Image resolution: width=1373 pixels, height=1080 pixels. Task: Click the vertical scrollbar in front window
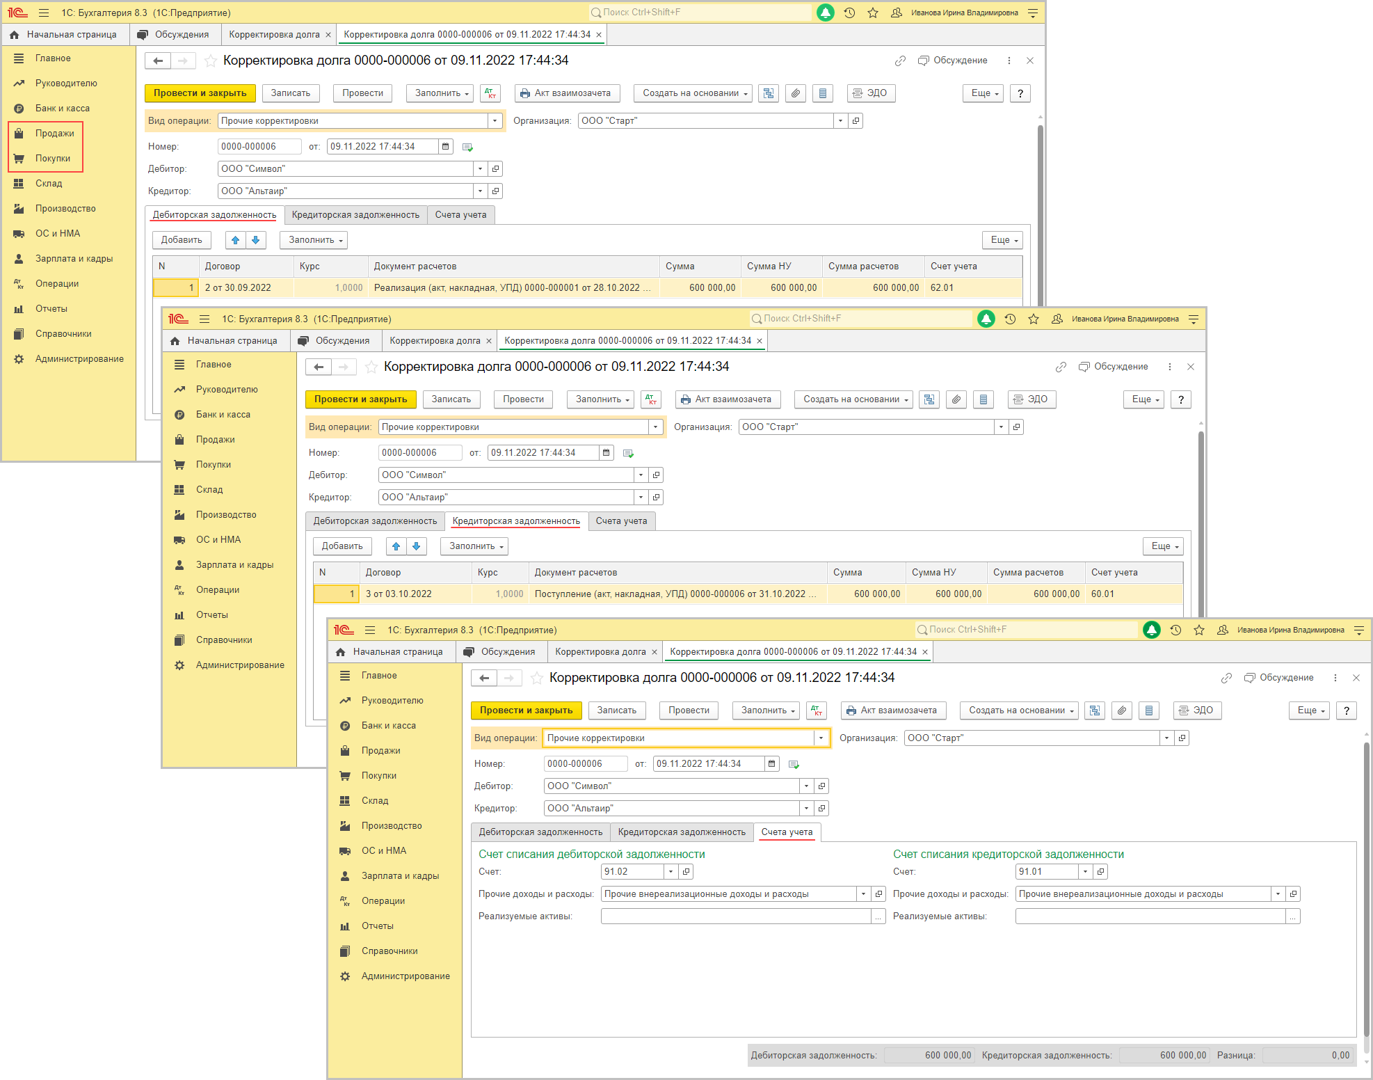[x=1366, y=891]
